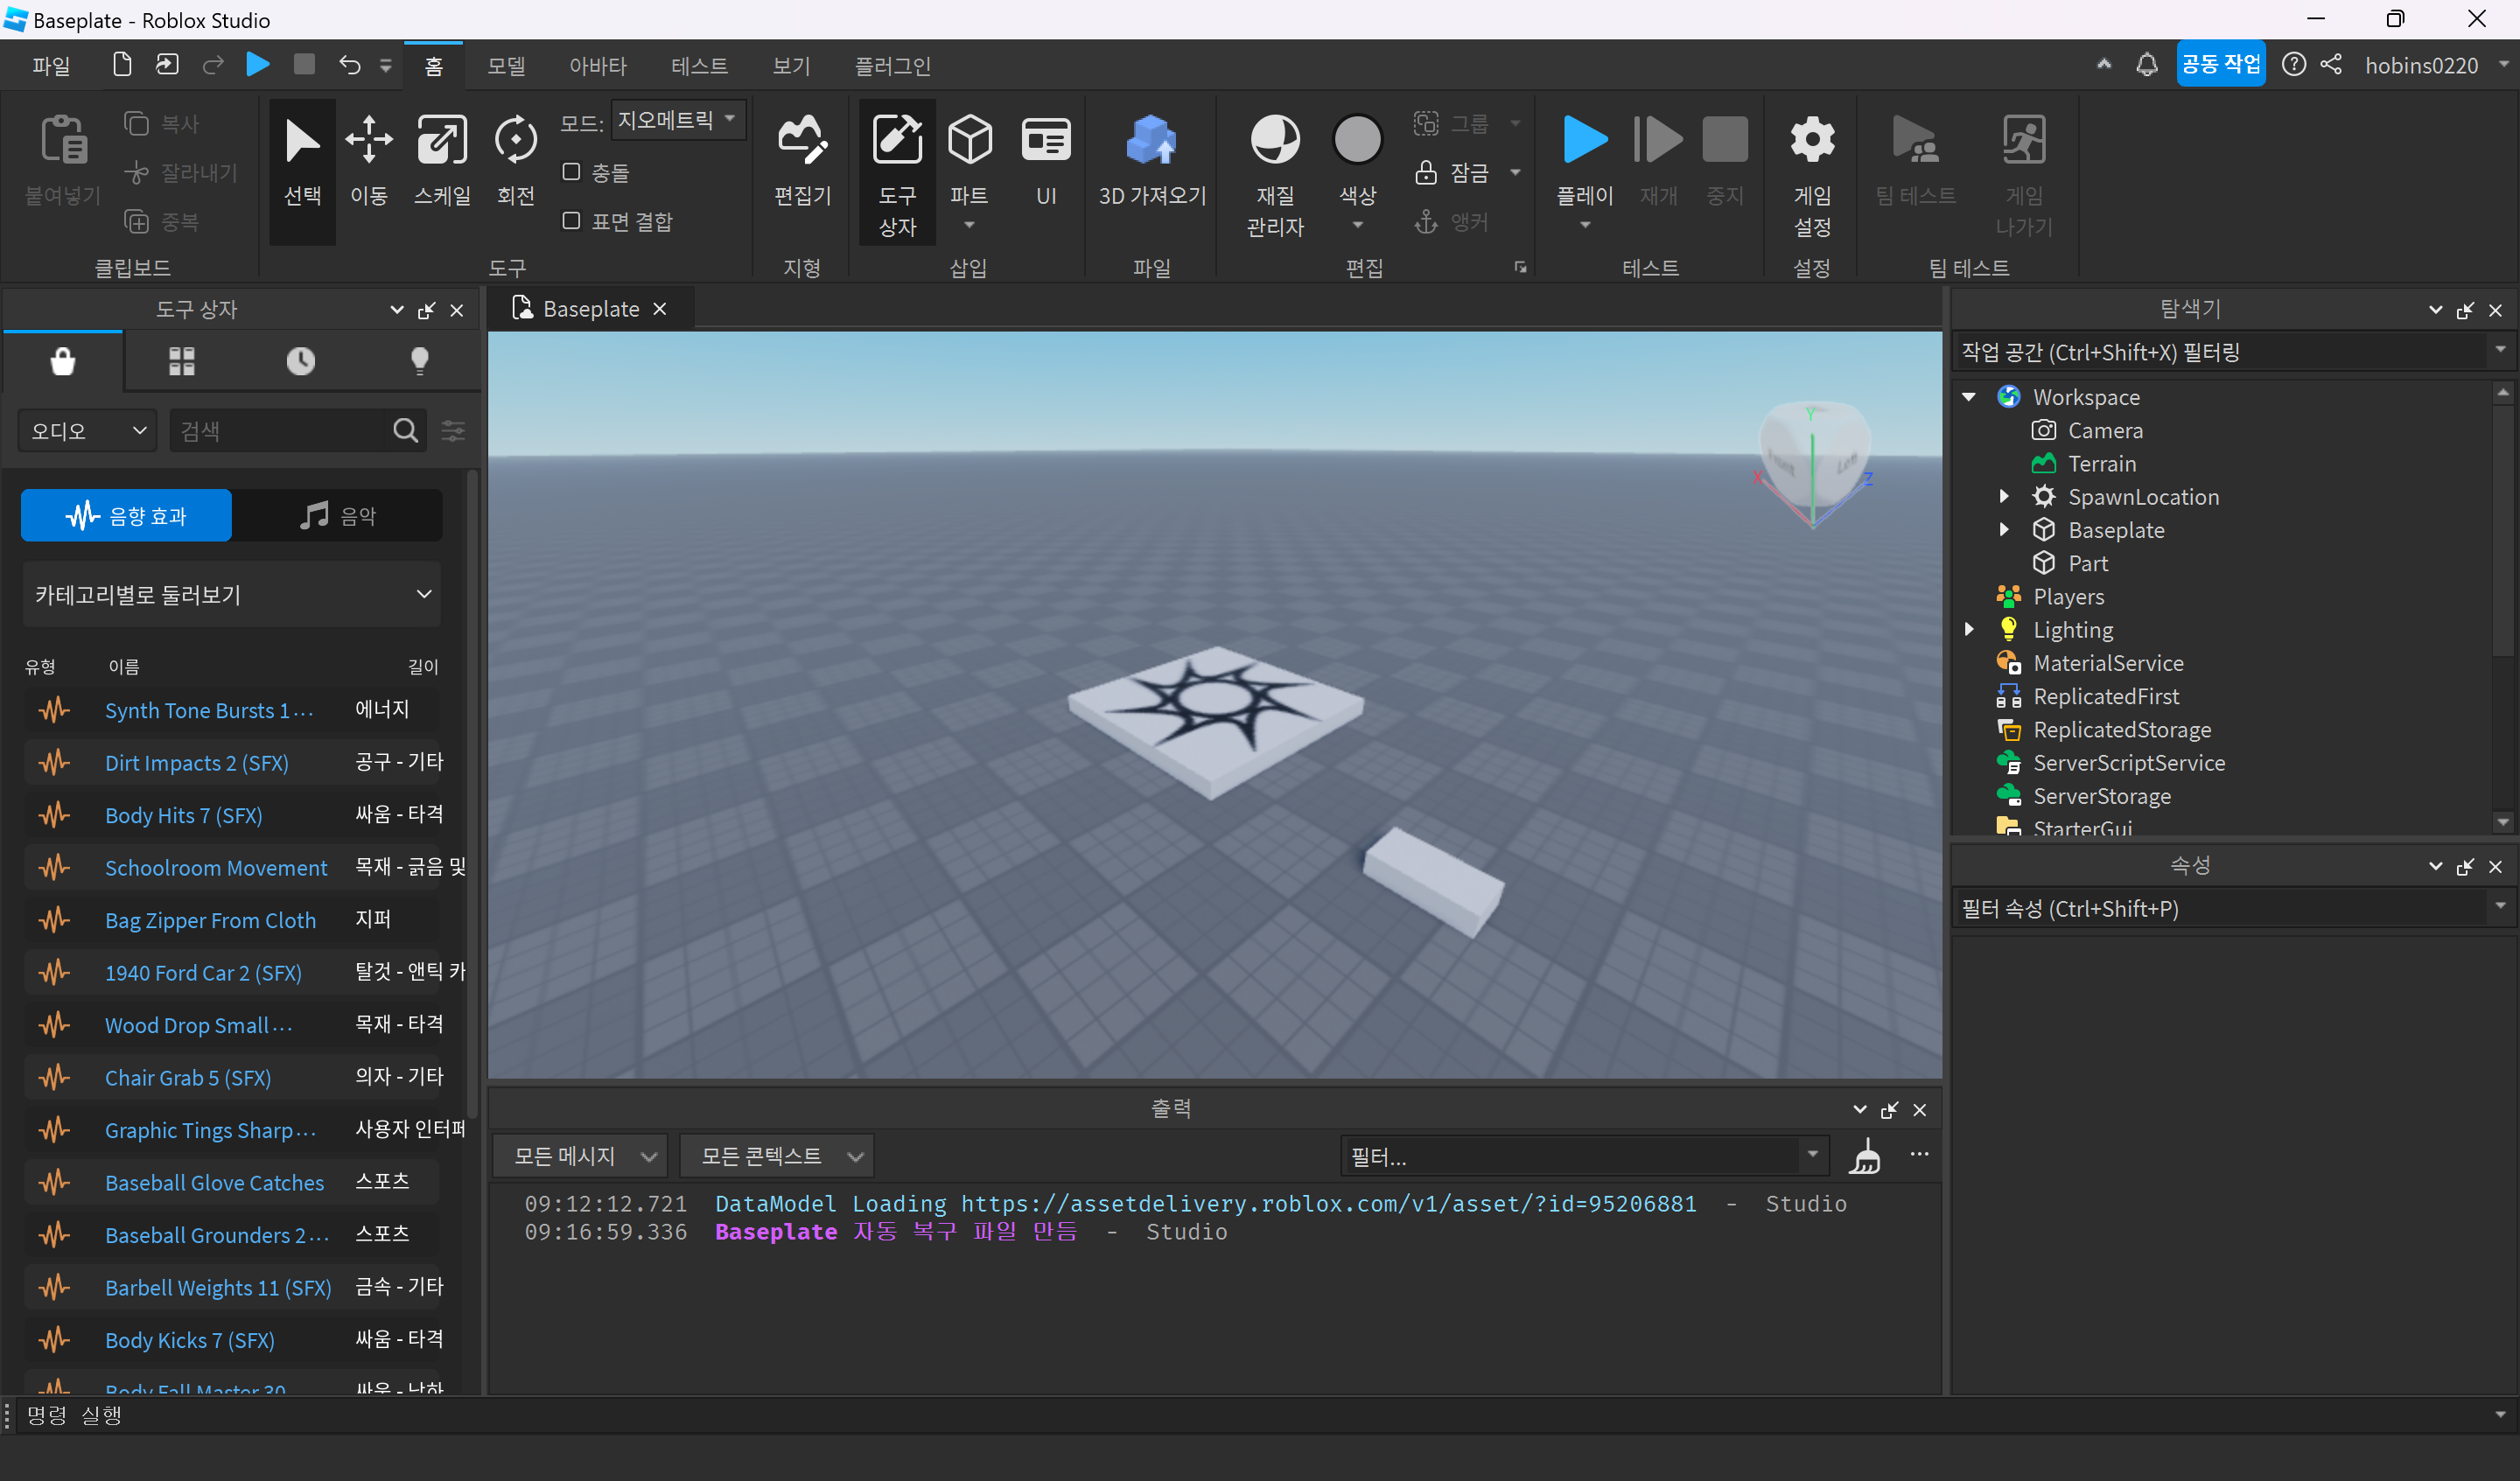The height and width of the screenshot is (1481, 2520).
Task: Select the 음향 효과 sound effects toggle
Action: (126, 515)
